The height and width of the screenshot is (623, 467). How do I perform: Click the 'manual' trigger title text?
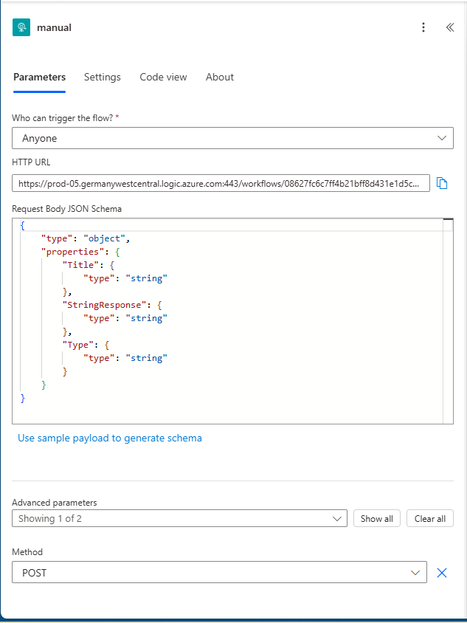pos(54,28)
